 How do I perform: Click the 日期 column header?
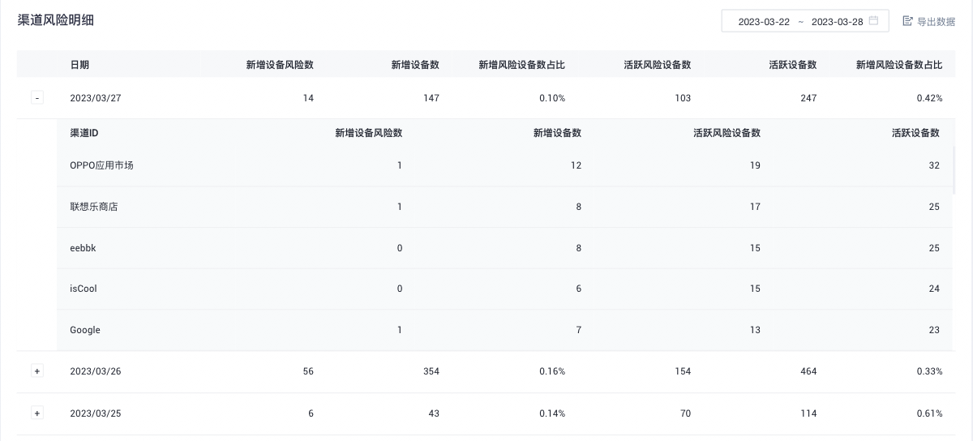[x=79, y=65]
